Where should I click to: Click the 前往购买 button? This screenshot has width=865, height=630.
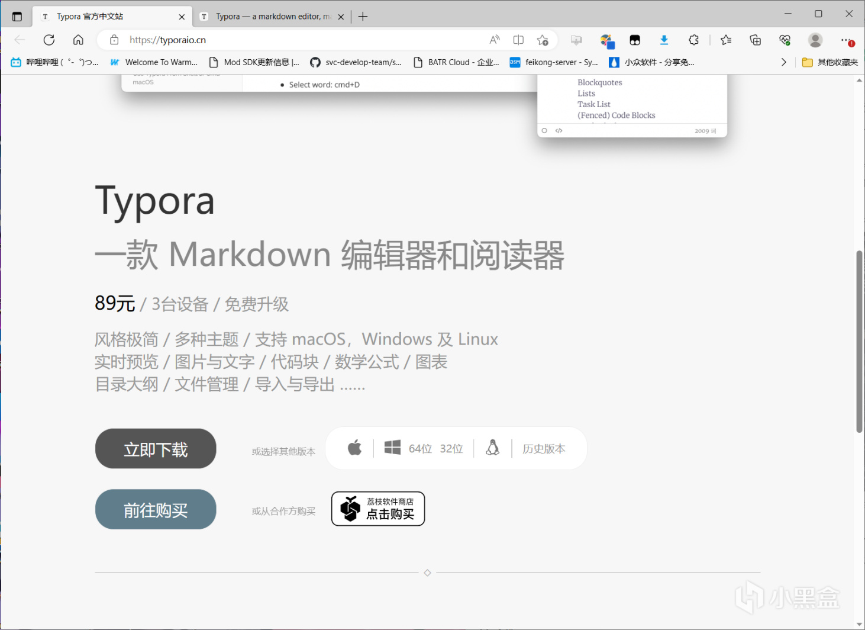tap(156, 509)
